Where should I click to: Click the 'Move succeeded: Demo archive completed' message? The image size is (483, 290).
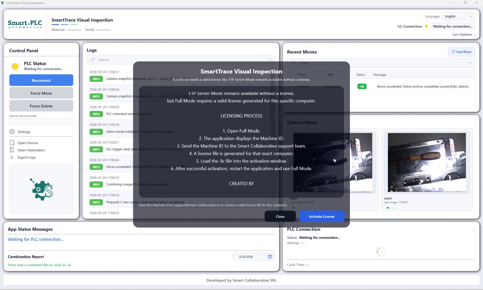[x=423, y=86]
